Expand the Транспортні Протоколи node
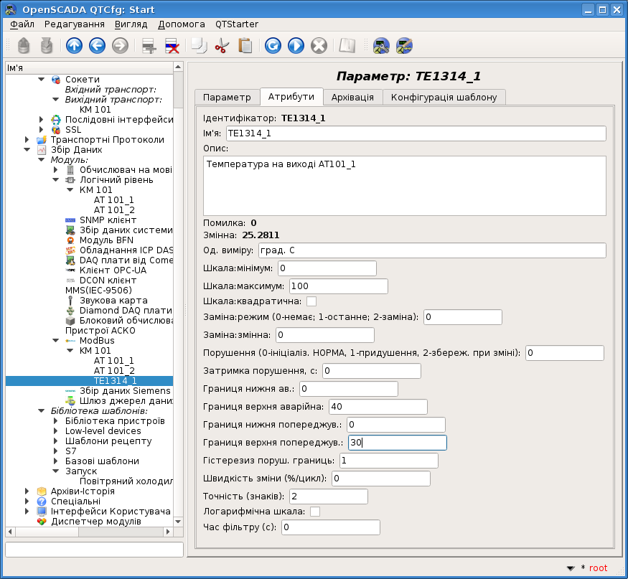The width and height of the screenshot is (628, 579). 27,139
